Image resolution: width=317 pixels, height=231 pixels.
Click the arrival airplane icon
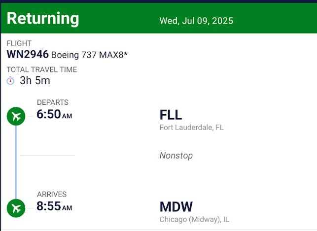pyautogui.click(x=16, y=208)
